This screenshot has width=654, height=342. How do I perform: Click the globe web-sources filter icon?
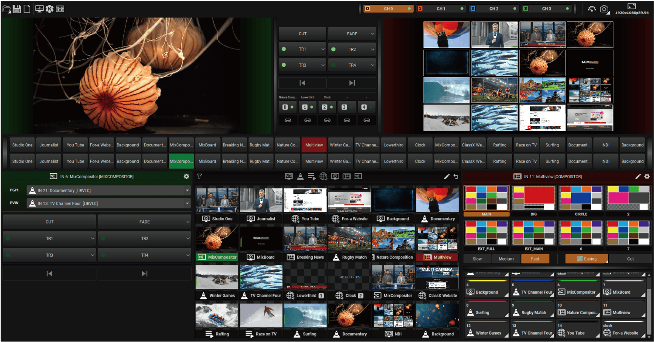pyautogui.click(x=323, y=176)
